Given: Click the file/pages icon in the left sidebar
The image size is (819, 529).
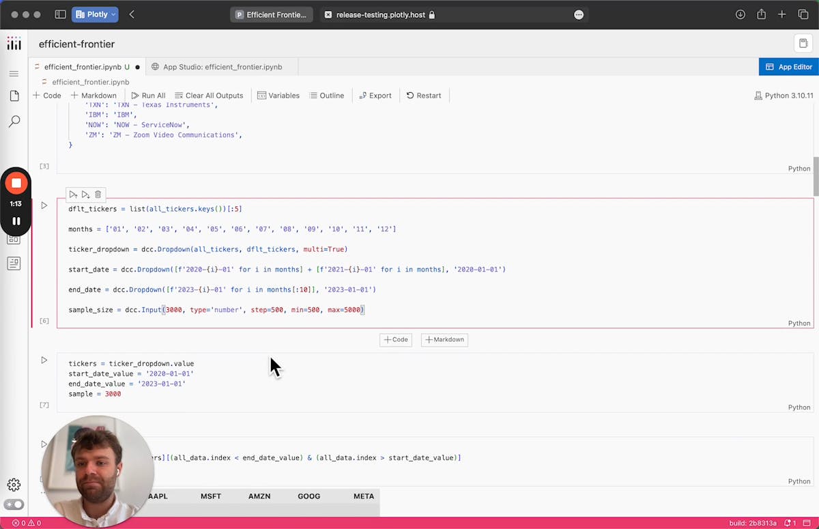Looking at the screenshot, I should pos(14,96).
